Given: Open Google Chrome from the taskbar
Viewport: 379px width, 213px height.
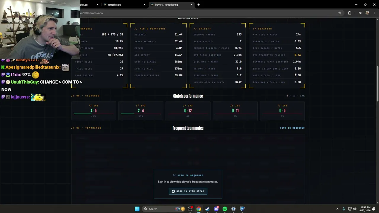Looking at the screenshot, I should click(x=199, y=209).
